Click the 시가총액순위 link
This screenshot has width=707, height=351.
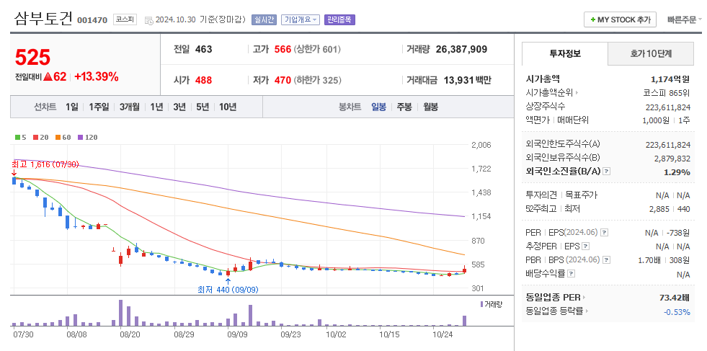point(549,93)
